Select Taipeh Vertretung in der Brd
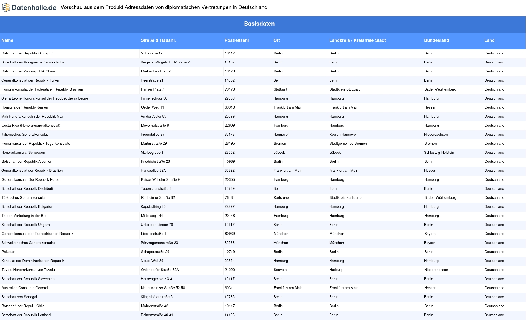Image resolution: width=526 pixels, height=320 pixels. (24, 216)
